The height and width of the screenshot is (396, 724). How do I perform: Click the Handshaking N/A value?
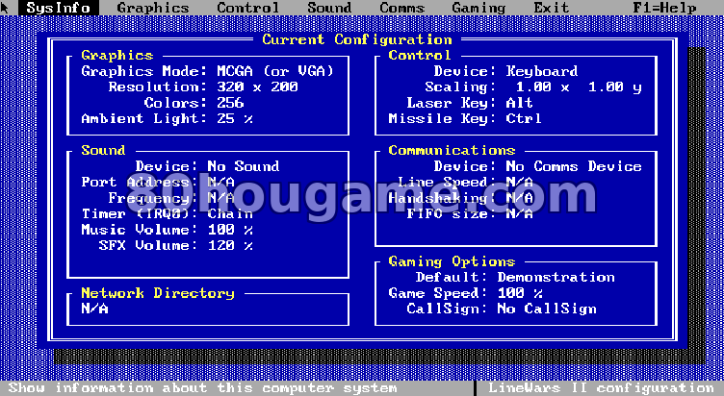pos(520,198)
